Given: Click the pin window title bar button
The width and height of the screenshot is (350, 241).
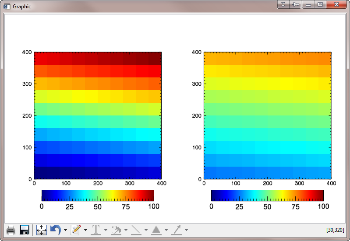Looking at the screenshot, I should (x=296, y=4).
